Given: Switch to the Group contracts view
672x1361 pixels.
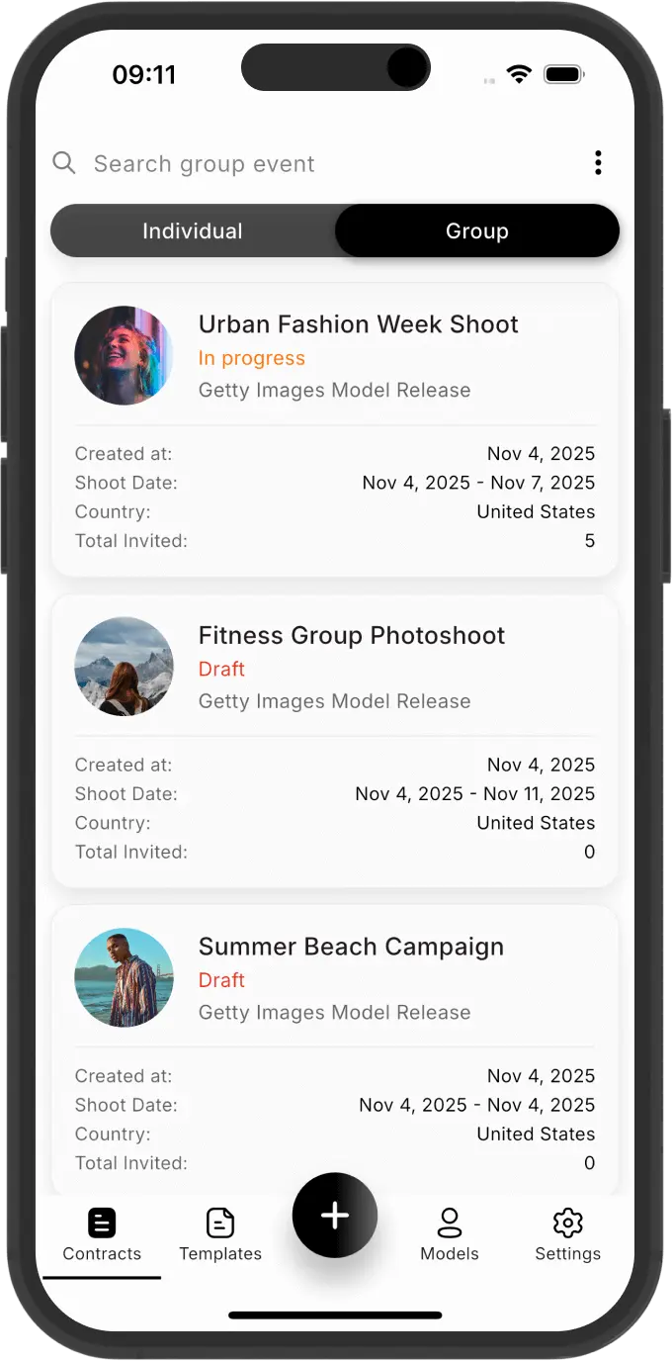Looking at the screenshot, I should pos(477,230).
